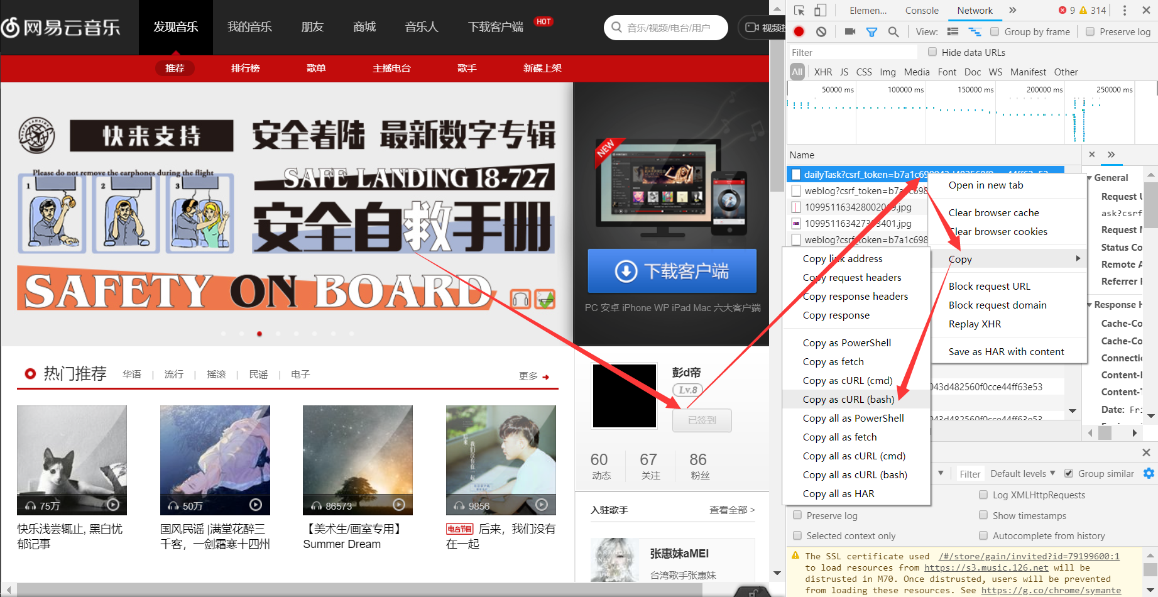Select the inspect element tool in DevTools

799,10
